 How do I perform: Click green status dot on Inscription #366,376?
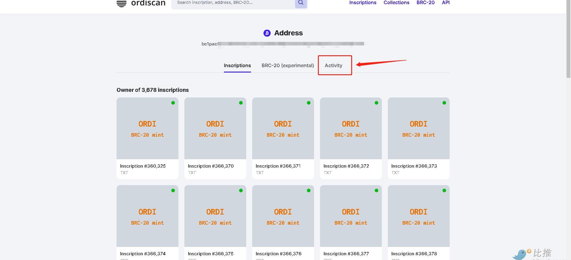[x=309, y=190]
